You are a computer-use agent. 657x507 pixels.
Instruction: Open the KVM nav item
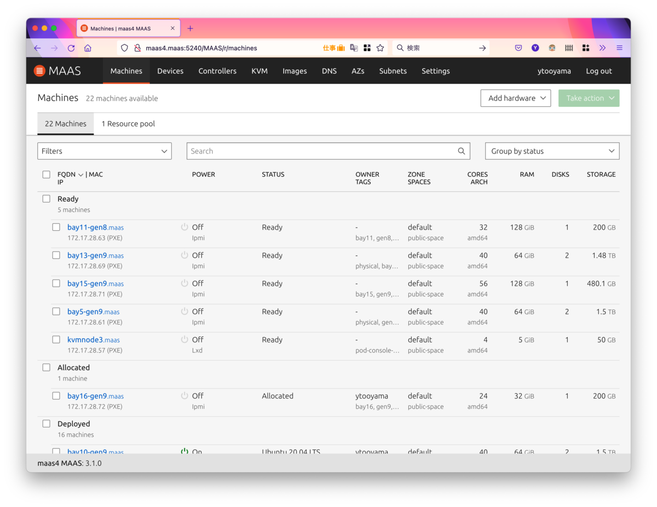(x=260, y=71)
